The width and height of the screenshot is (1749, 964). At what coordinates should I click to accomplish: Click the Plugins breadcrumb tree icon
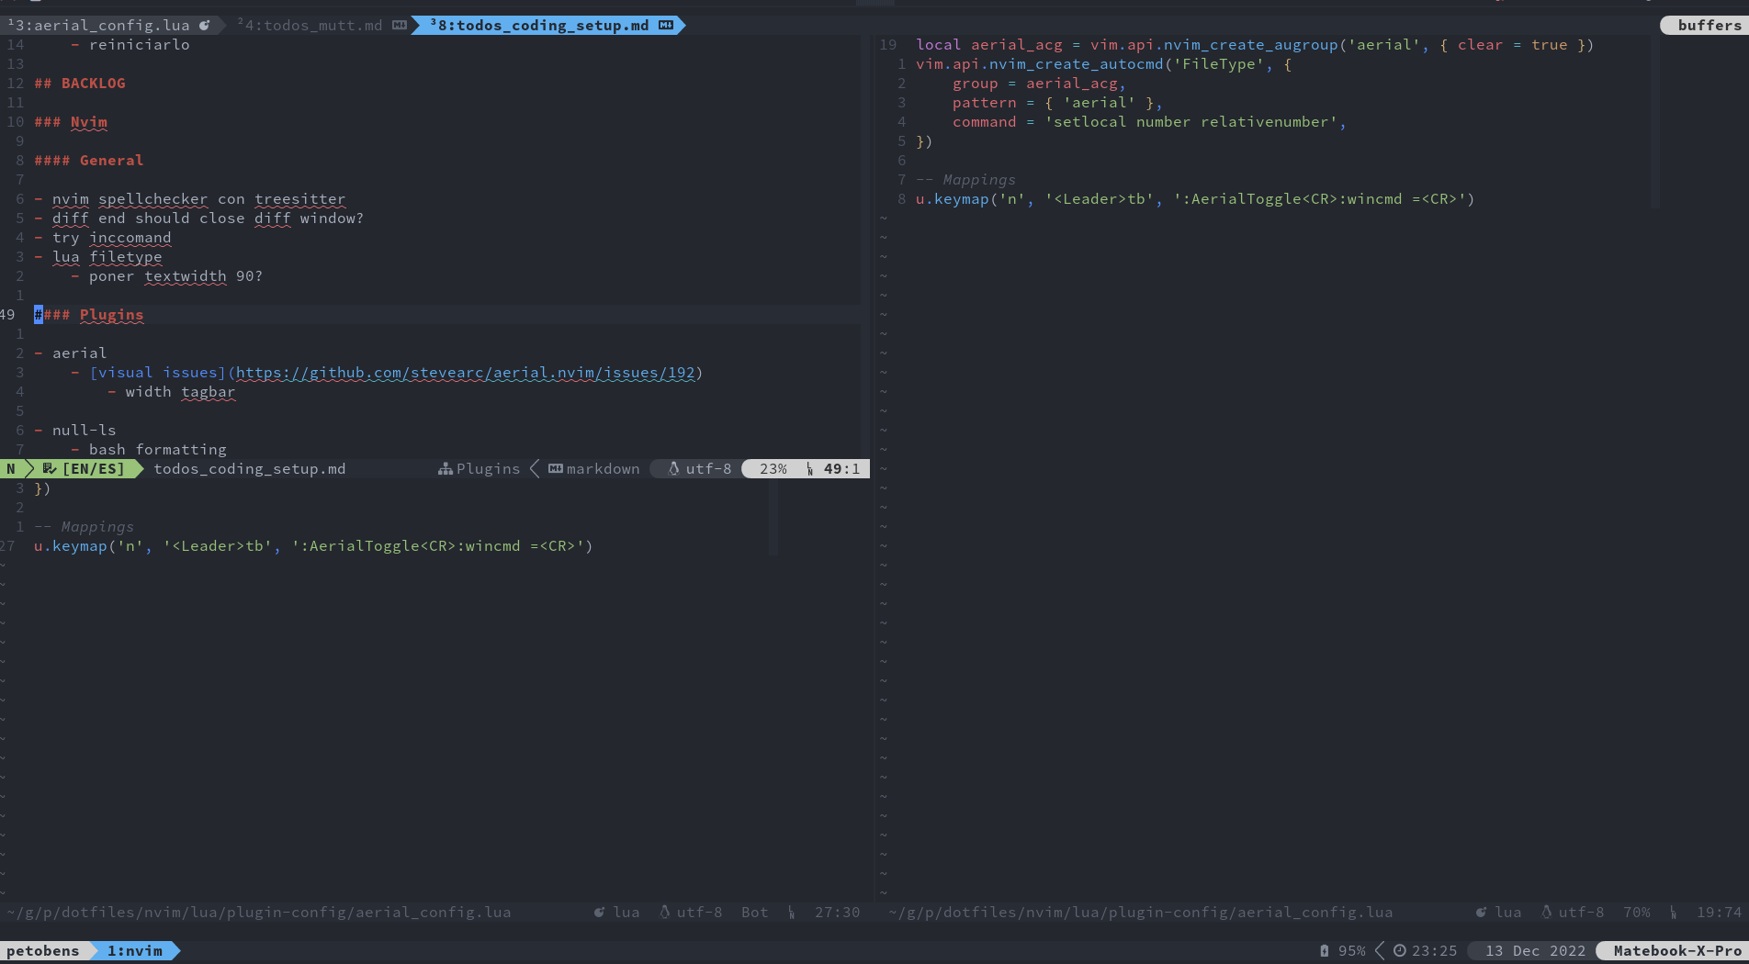point(446,468)
